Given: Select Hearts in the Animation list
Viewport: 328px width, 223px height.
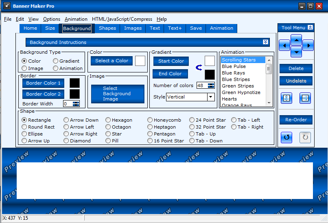Looking at the screenshot, I should pos(243,99).
